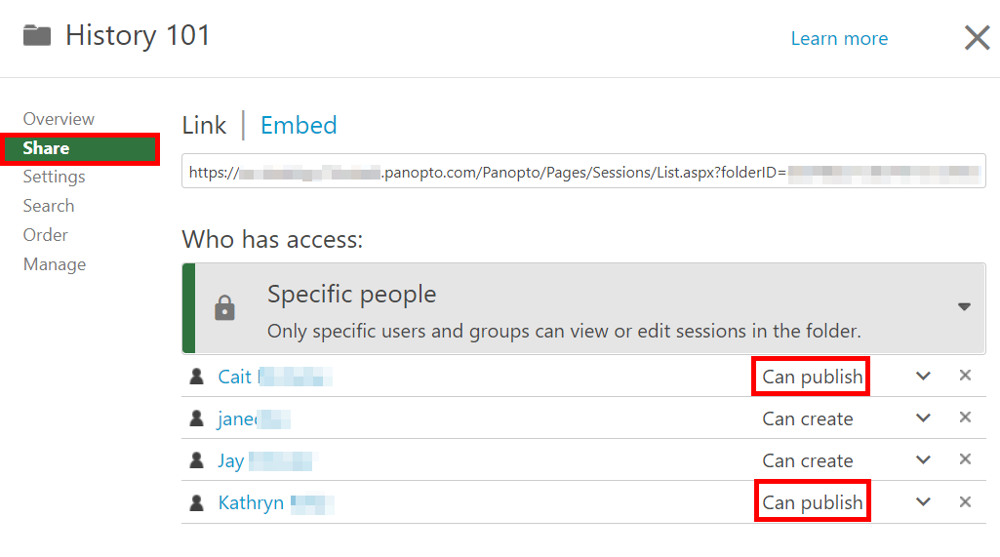Open the Learn more link
The height and width of the screenshot is (557, 1000).
839,38
